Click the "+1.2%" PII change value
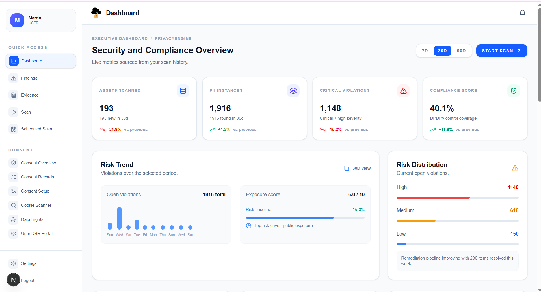The height and width of the screenshot is (292, 541). click(x=224, y=130)
